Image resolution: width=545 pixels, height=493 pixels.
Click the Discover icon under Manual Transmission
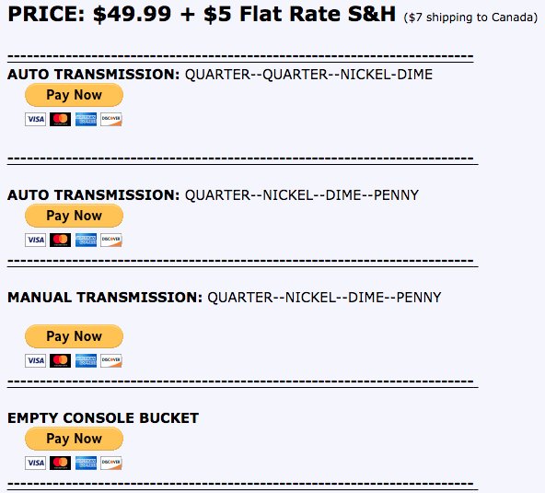click(x=111, y=360)
